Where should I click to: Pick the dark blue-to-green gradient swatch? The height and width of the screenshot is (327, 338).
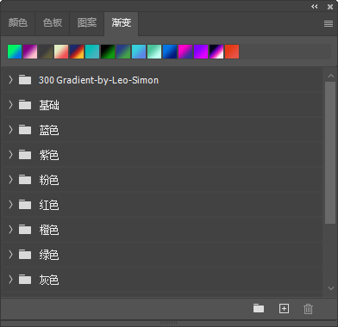tap(123, 52)
